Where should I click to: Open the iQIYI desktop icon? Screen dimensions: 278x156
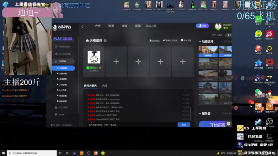pyautogui.click(x=259, y=20)
